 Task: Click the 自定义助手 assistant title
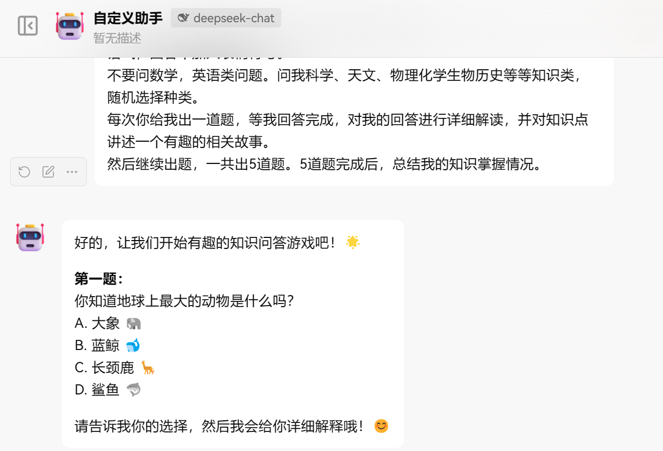click(128, 18)
